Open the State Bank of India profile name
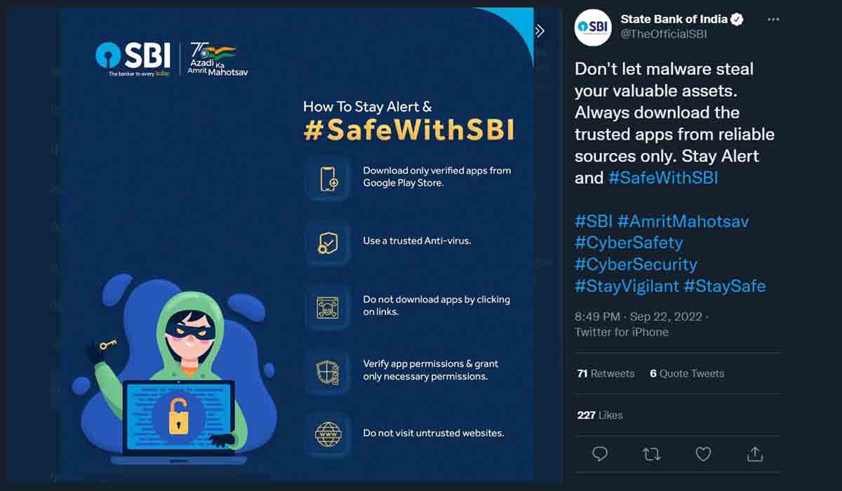The image size is (842, 491). point(674,20)
